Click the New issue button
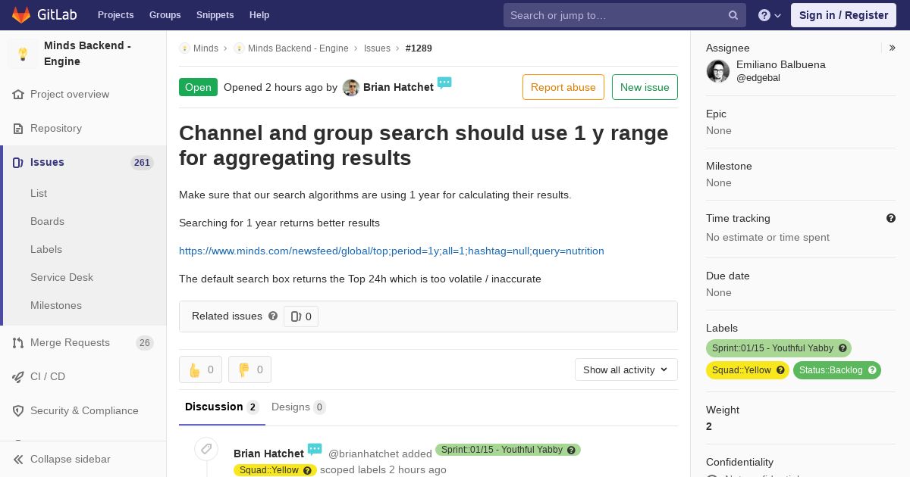Screen dimensions: 910x477 click(x=645, y=87)
